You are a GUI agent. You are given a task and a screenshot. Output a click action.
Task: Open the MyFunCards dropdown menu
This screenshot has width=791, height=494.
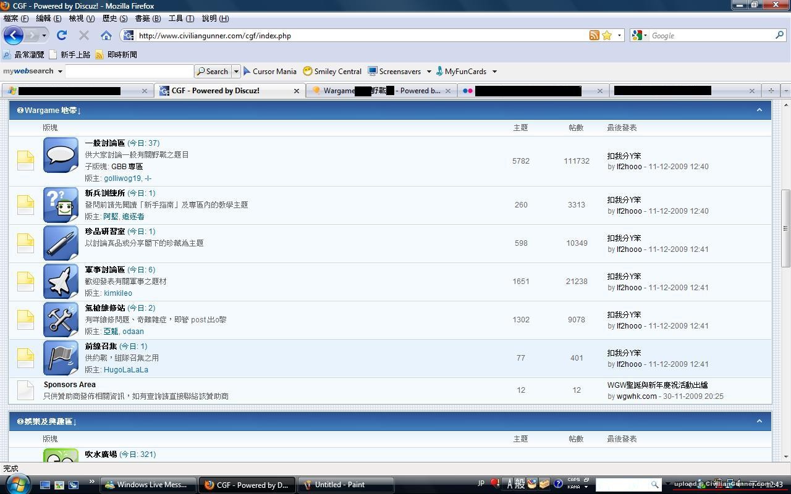coord(494,72)
